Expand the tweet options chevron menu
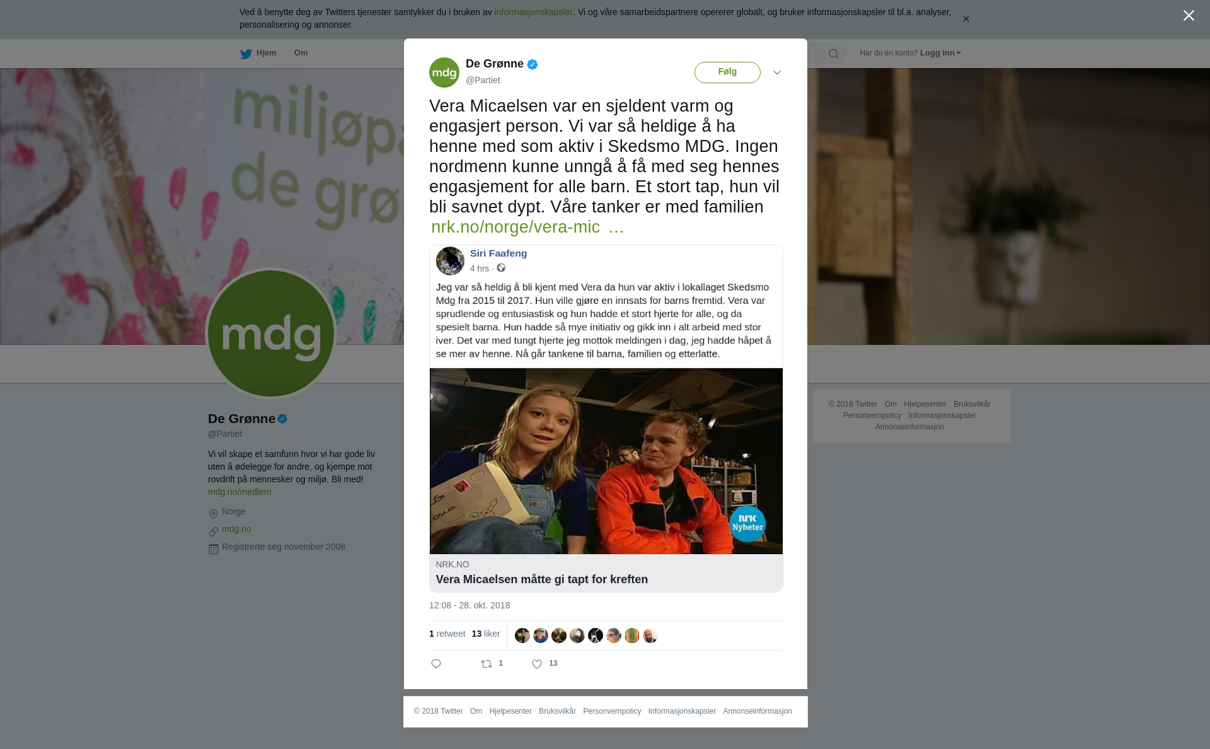This screenshot has width=1210, height=749. tap(777, 73)
